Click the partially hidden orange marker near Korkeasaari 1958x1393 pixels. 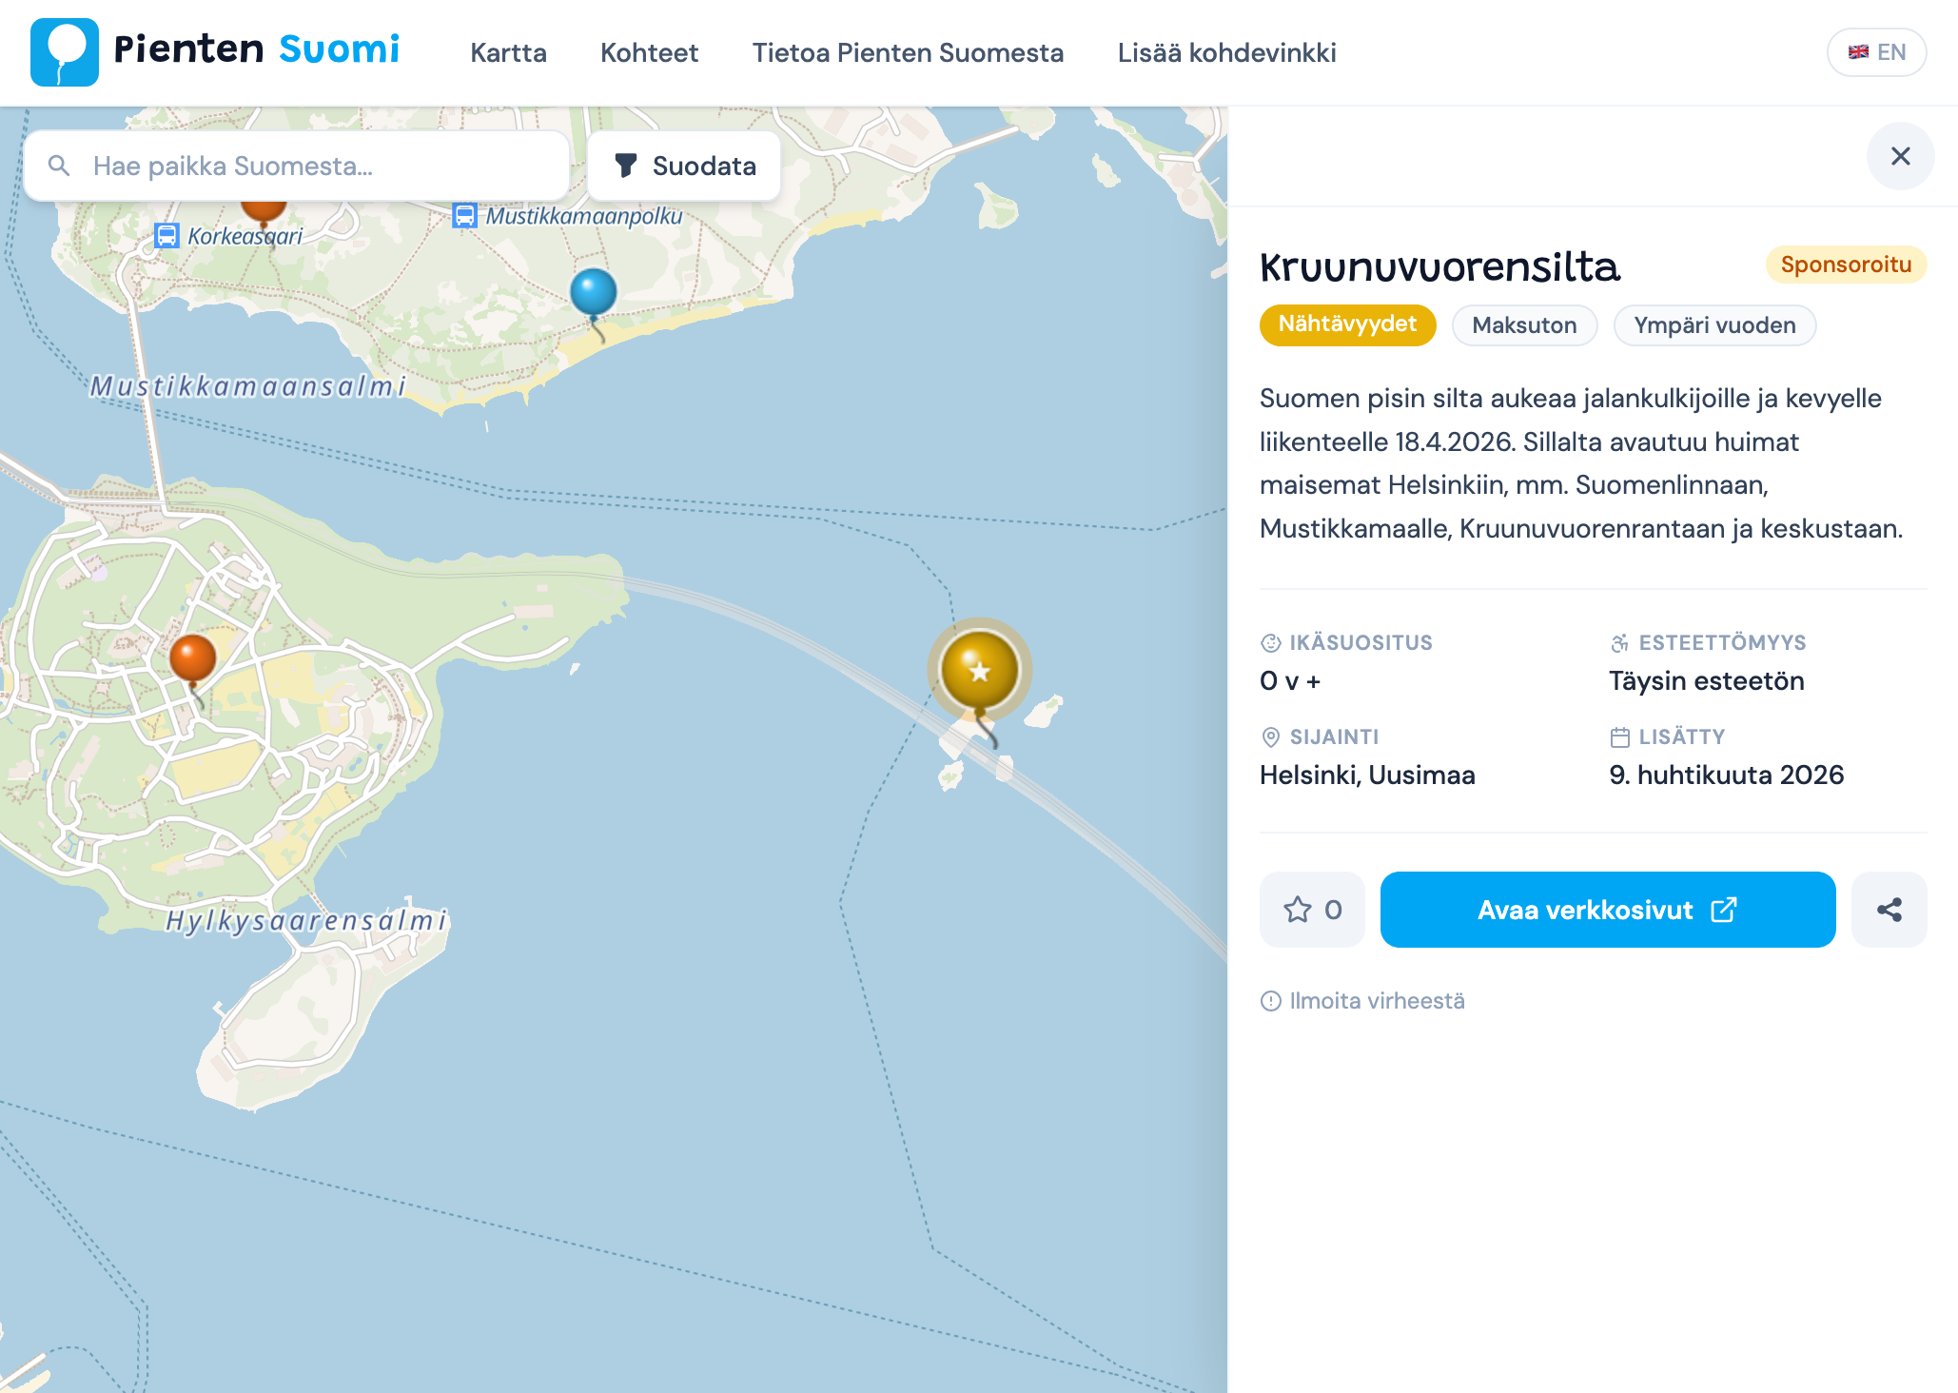coord(264,209)
